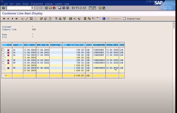The image size is (177, 113).
Task: Click the scrollbar down arrow
Action: coord(174,26)
